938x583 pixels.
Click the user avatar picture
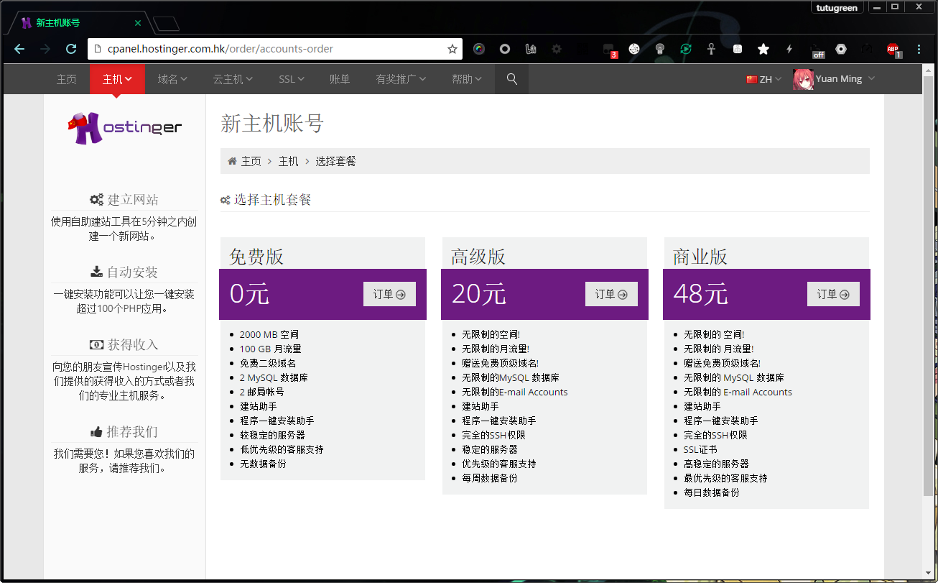(803, 79)
